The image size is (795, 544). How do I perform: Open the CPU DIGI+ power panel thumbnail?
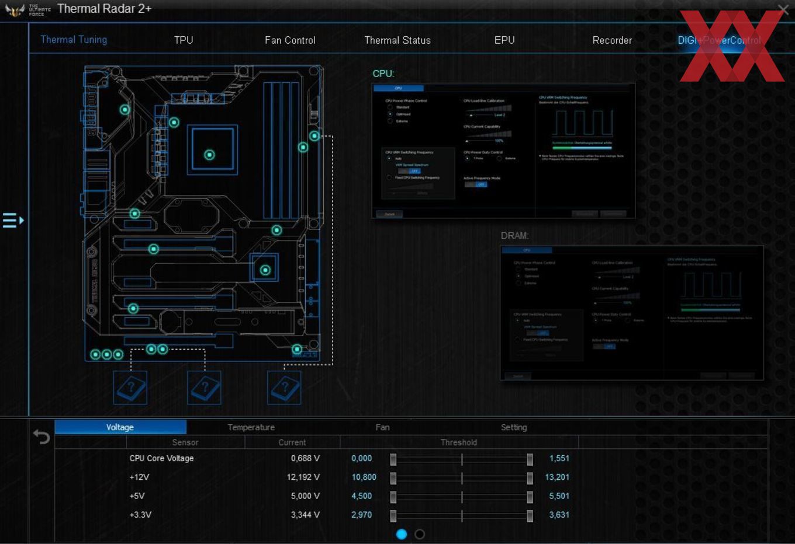click(503, 151)
